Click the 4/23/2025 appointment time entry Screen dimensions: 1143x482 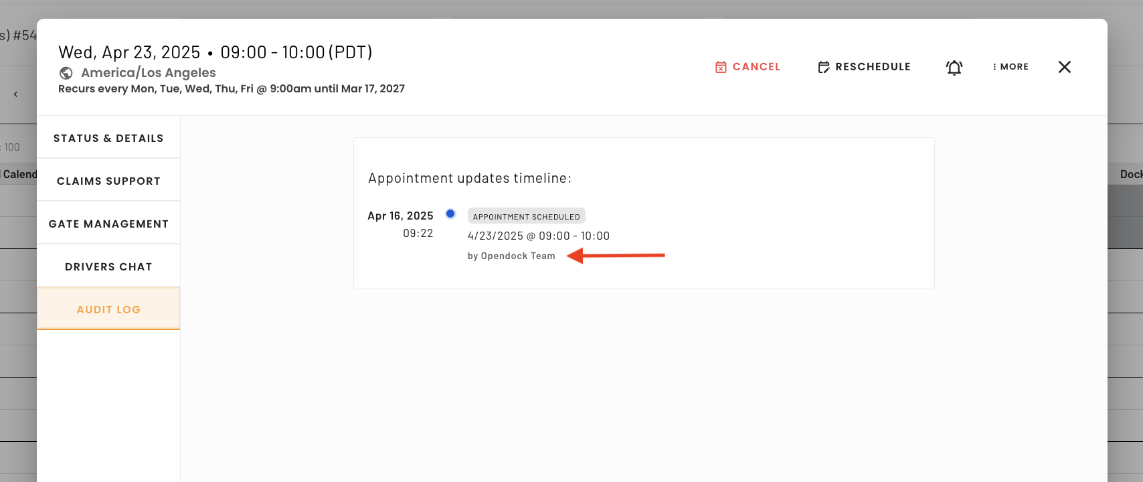[539, 236]
